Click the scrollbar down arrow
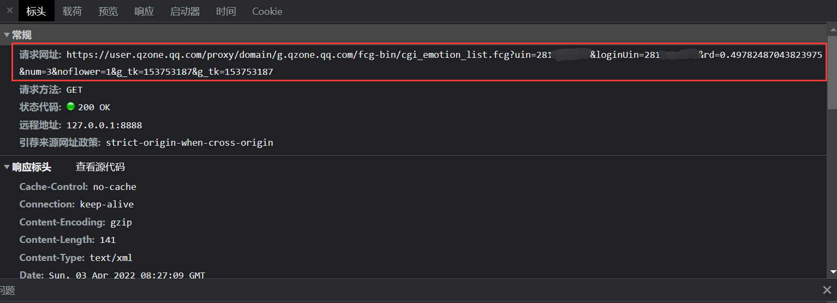837x303 pixels. (832, 271)
